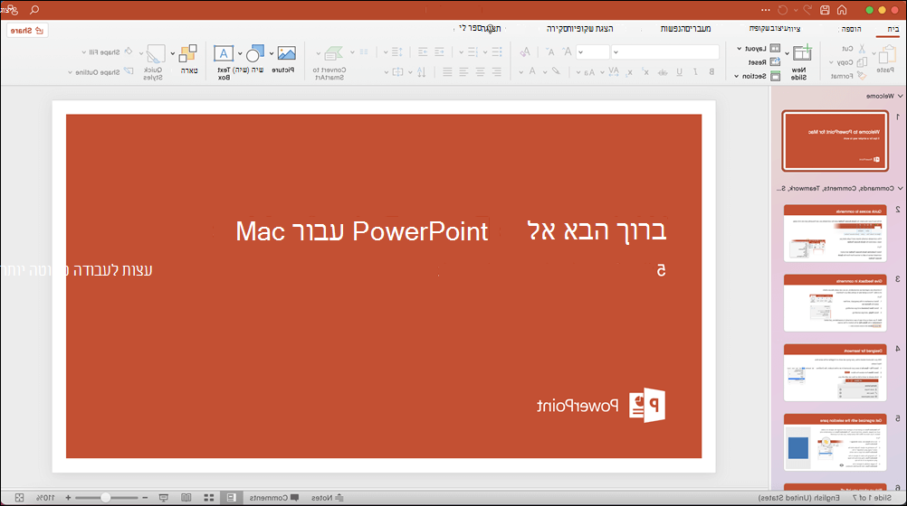Image resolution: width=907 pixels, height=506 pixels.
Task: Toggle Subscript formatting
Action: pos(629,71)
